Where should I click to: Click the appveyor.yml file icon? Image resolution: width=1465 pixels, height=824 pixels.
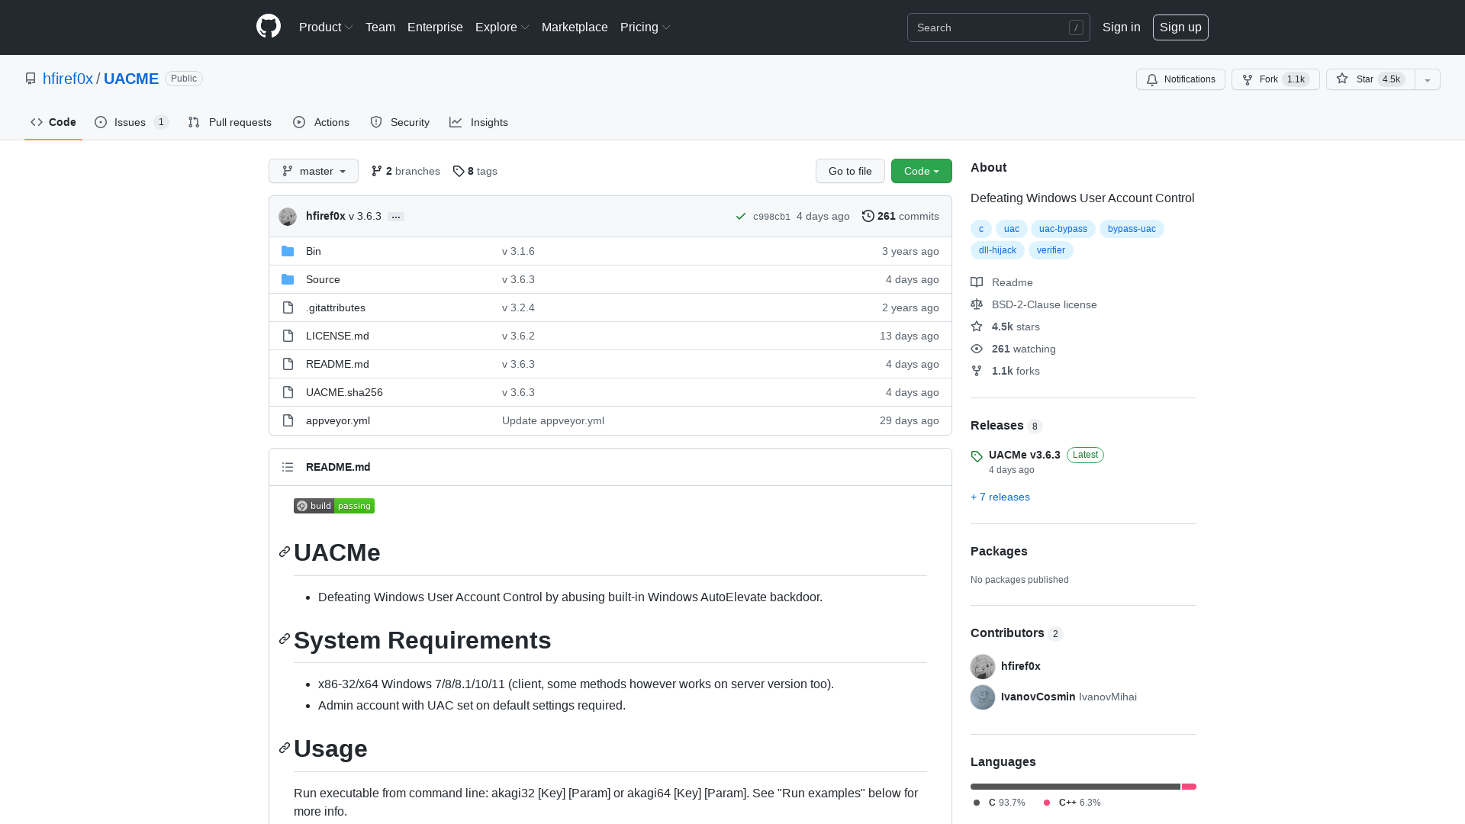coord(288,420)
